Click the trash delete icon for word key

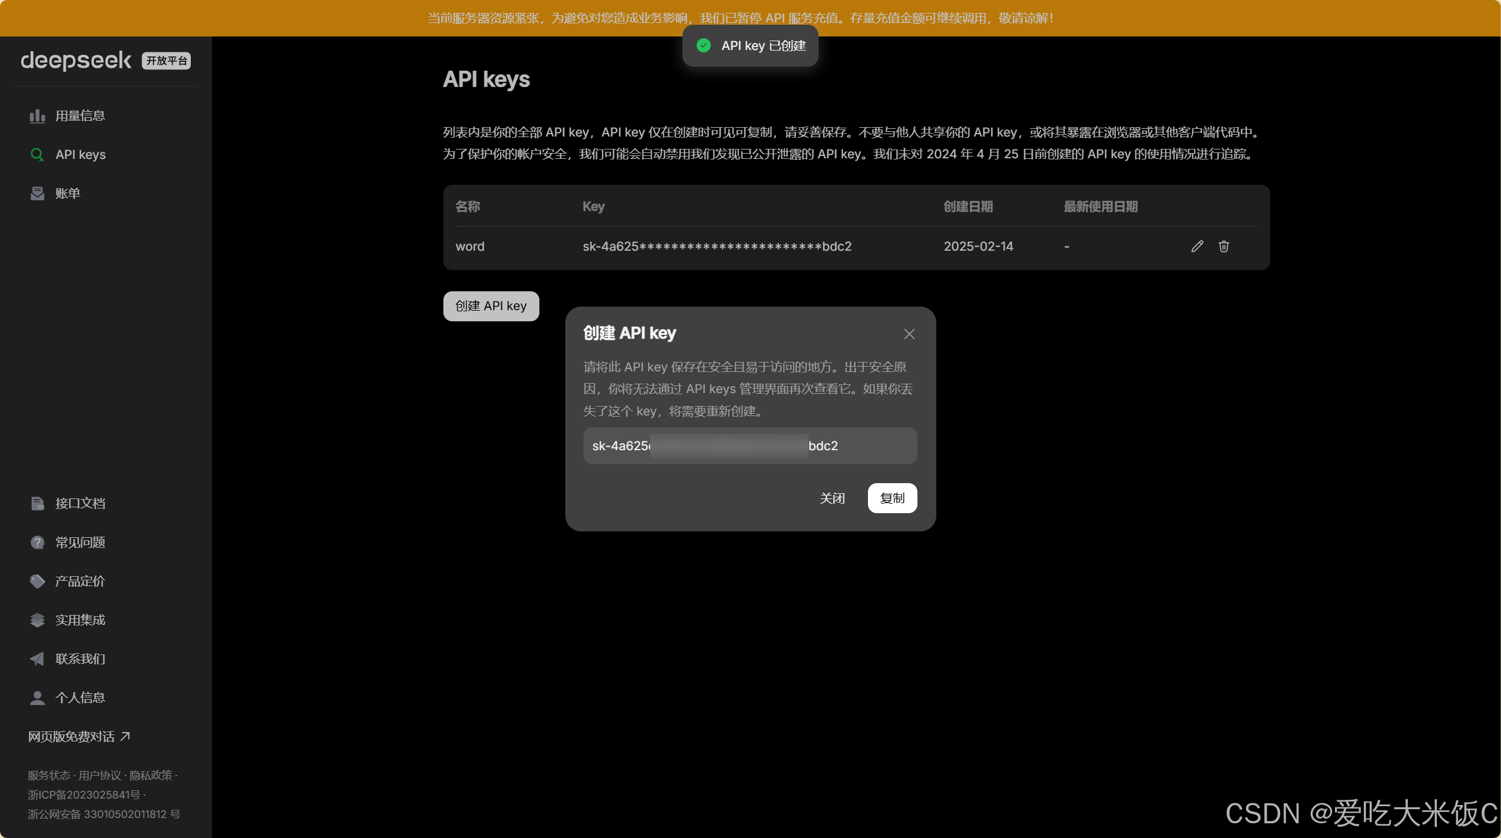1224,247
